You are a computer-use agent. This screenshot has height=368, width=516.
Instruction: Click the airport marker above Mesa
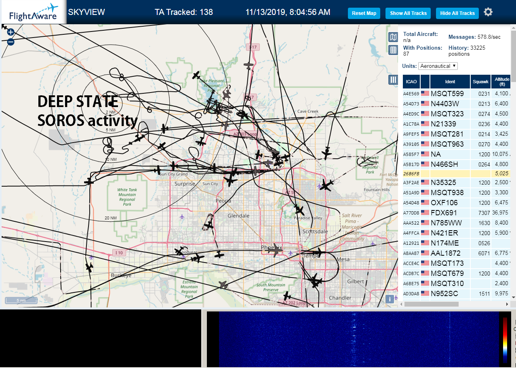click(x=373, y=244)
